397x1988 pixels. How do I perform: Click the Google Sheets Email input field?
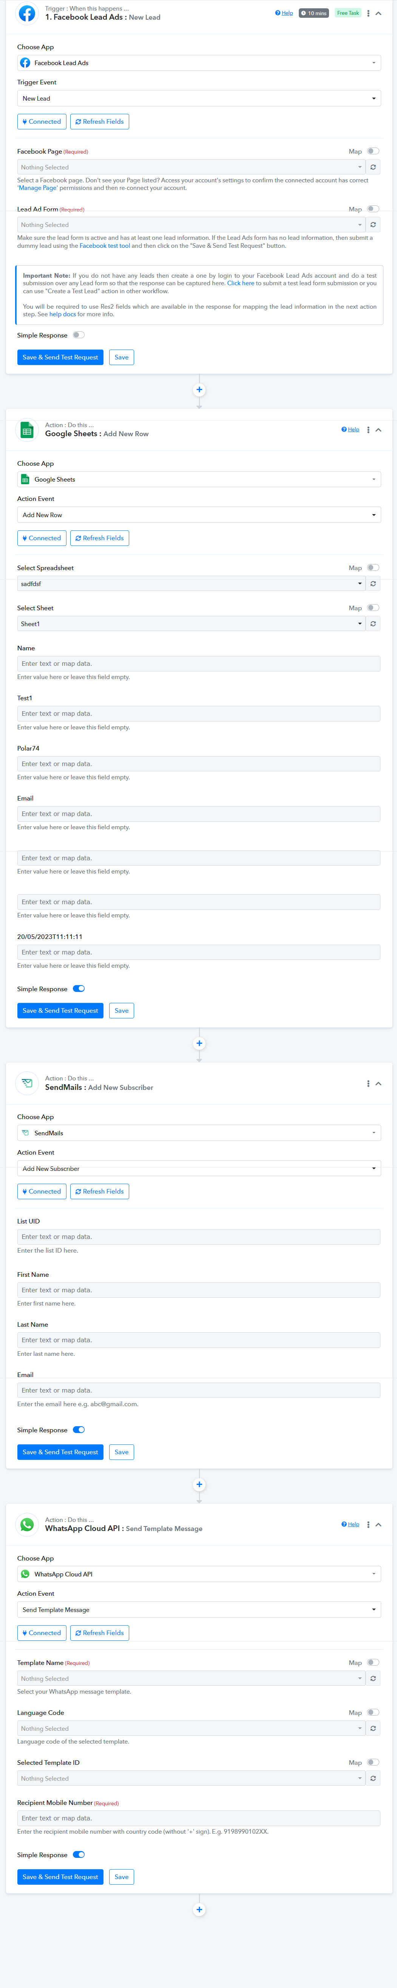pyautogui.click(x=199, y=814)
